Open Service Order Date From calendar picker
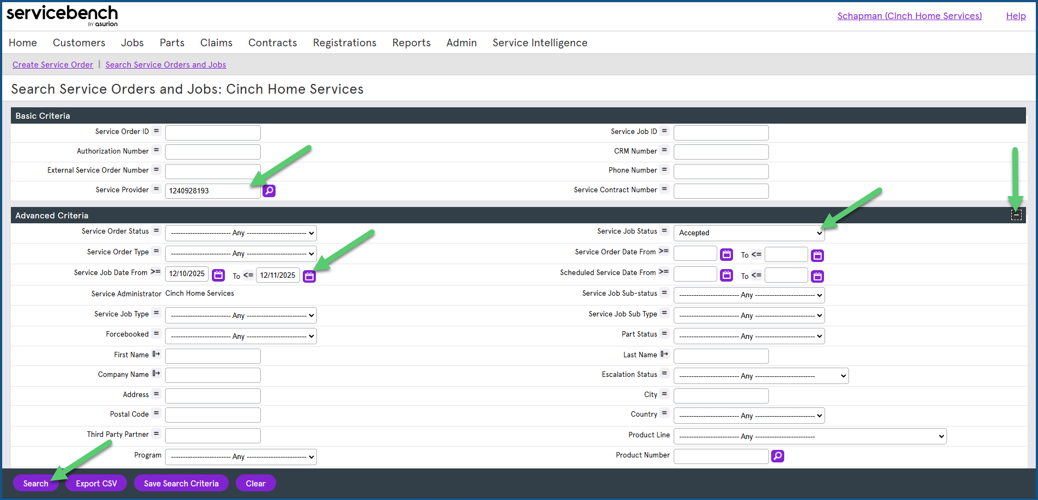Screen dimensions: 1038x500 (x=726, y=254)
